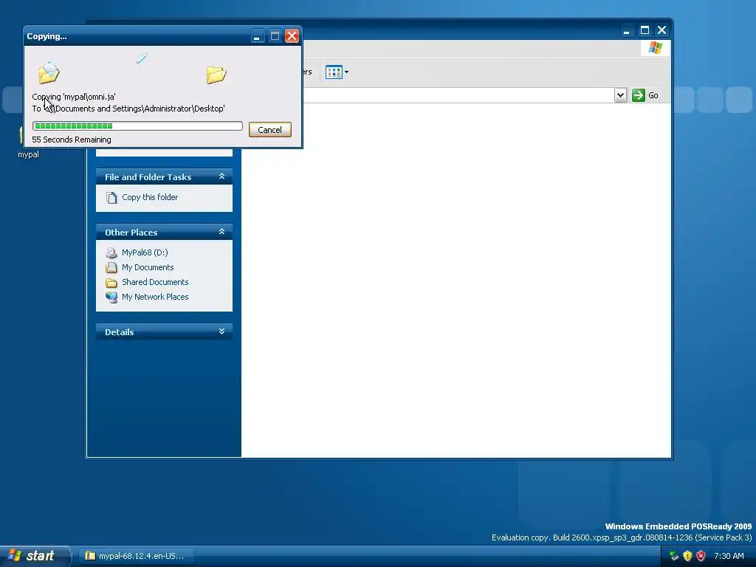Image resolution: width=756 pixels, height=567 pixels.
Task: Click the 7:30 AM clock
Action: [729, 556]
